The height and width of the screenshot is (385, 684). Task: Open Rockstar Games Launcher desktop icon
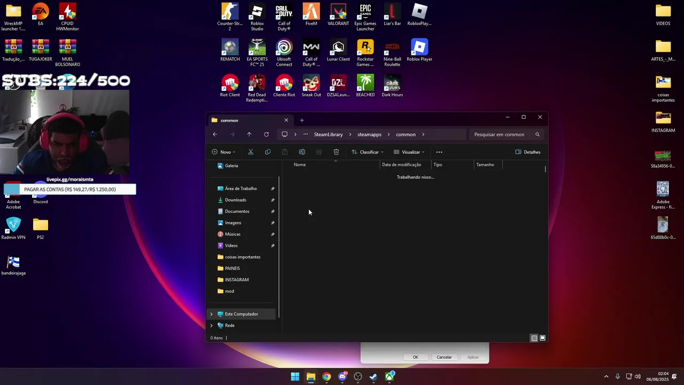click(x=366, y=52)
